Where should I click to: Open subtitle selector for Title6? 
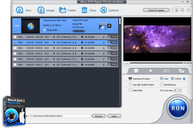pos(104,65)
